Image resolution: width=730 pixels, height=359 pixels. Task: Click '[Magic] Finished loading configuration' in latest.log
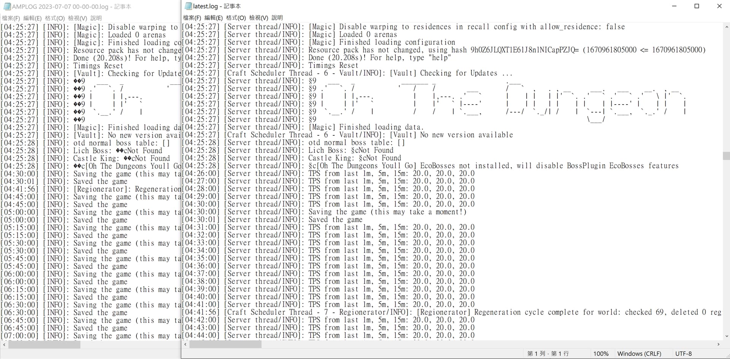click(318, 42)
